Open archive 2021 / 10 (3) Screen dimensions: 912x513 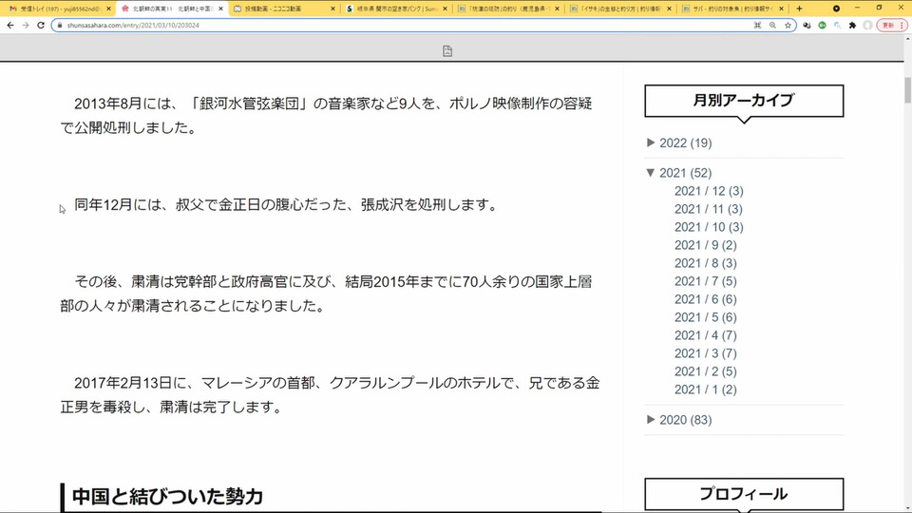point(709,227)
